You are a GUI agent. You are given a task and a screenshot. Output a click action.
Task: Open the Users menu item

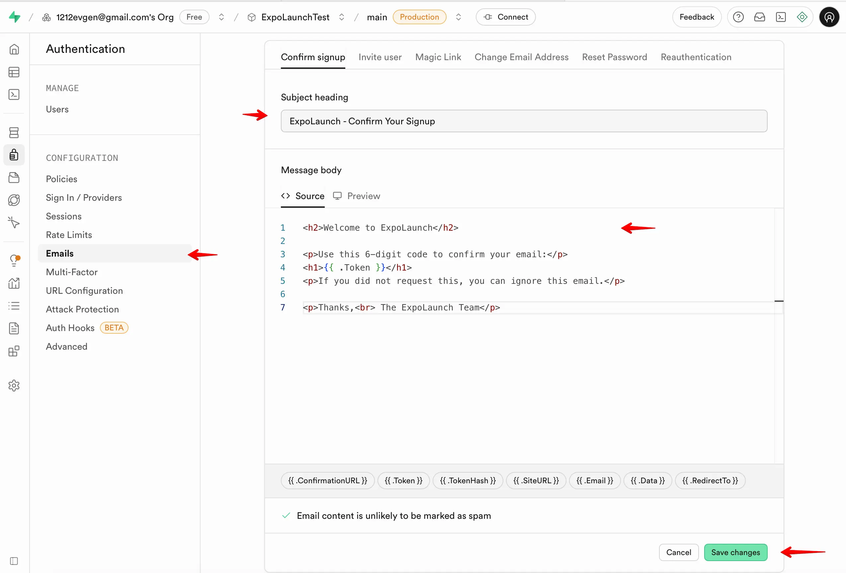tap(57, 109)
